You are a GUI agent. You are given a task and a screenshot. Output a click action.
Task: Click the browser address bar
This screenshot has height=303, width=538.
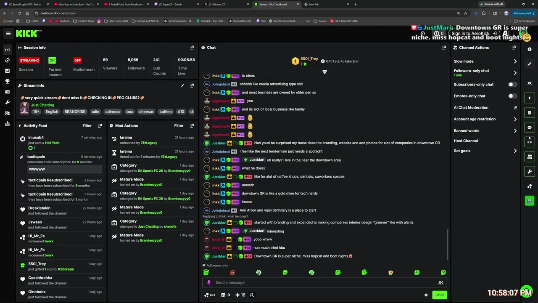[252, 13]
